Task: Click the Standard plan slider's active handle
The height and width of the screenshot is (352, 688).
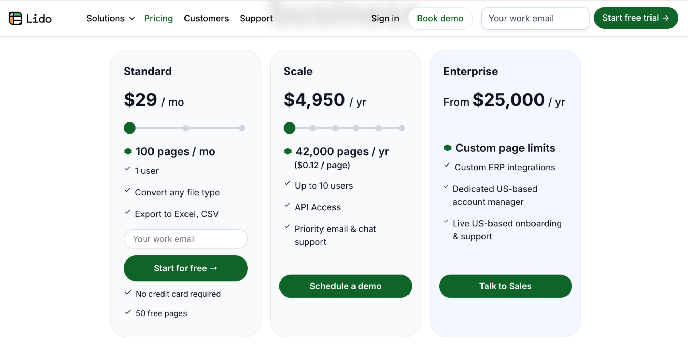Action: coord(129,128)
